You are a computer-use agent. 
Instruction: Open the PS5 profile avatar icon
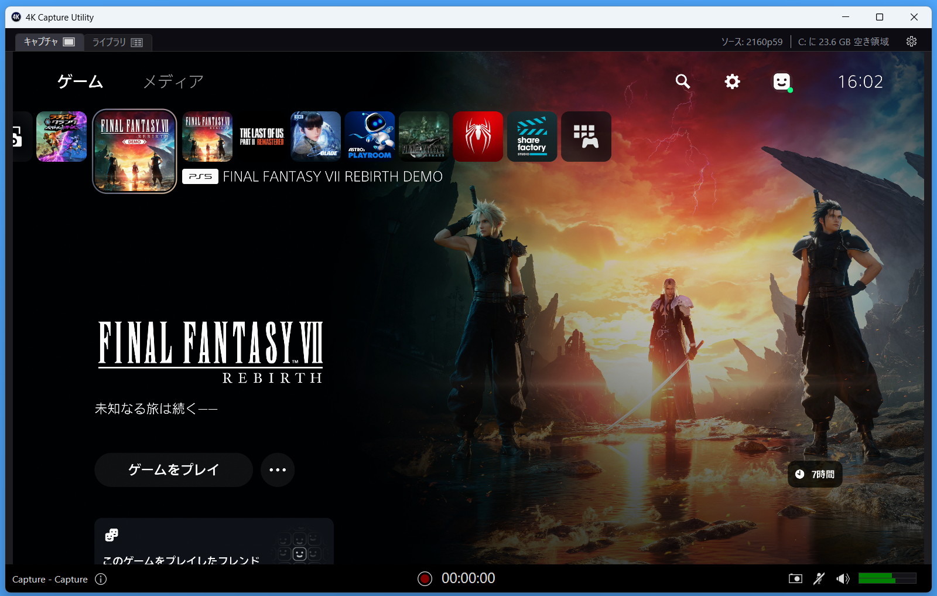point(782,82)
